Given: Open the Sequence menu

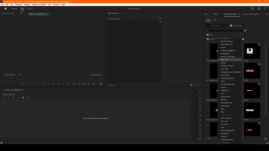Looking at the screenshot, I should [x=18, y=5].
